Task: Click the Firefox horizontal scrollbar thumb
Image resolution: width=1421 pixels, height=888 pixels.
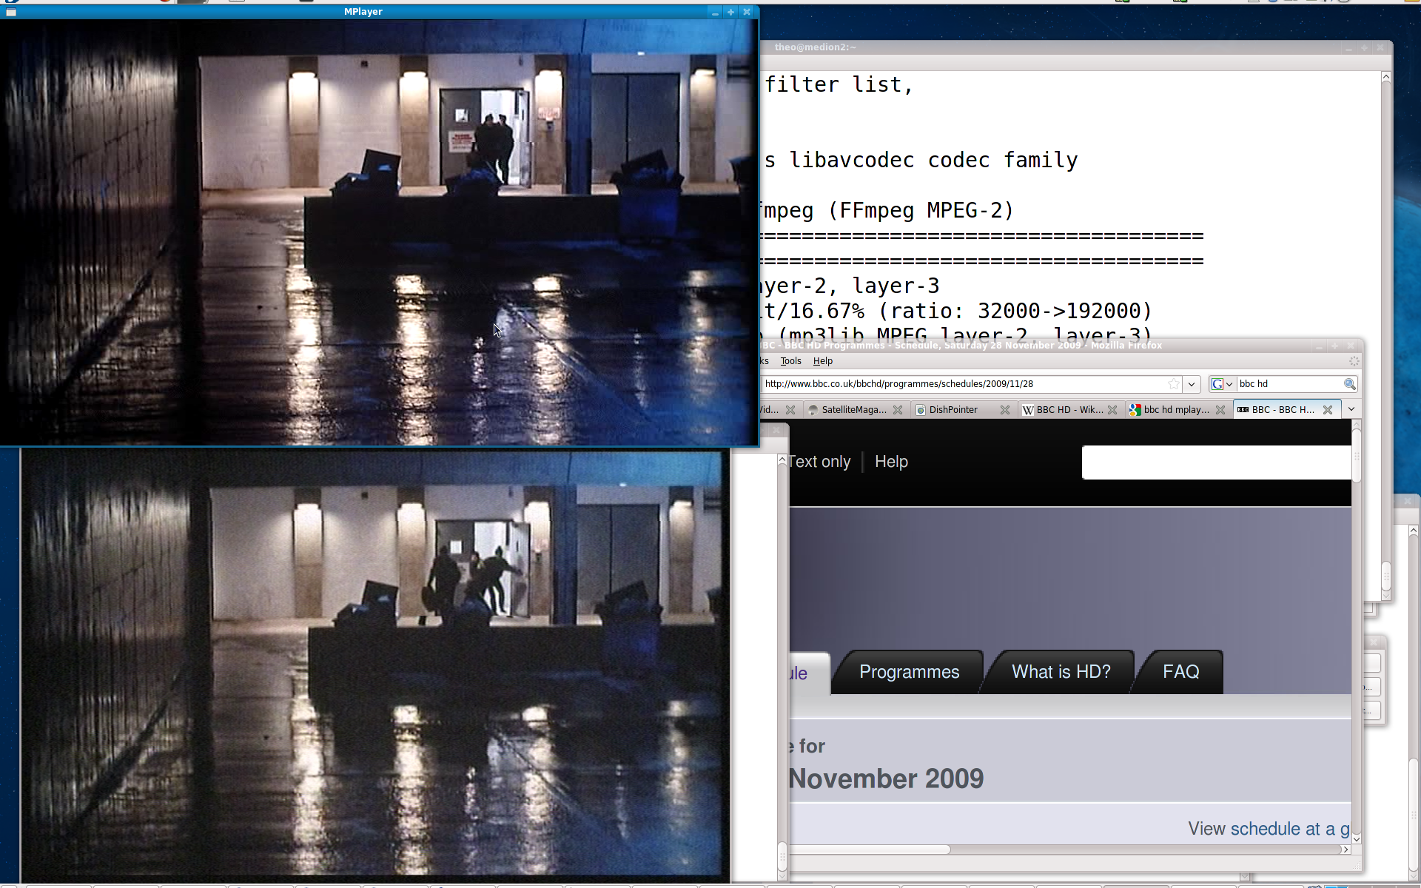Action: (870, 850)
